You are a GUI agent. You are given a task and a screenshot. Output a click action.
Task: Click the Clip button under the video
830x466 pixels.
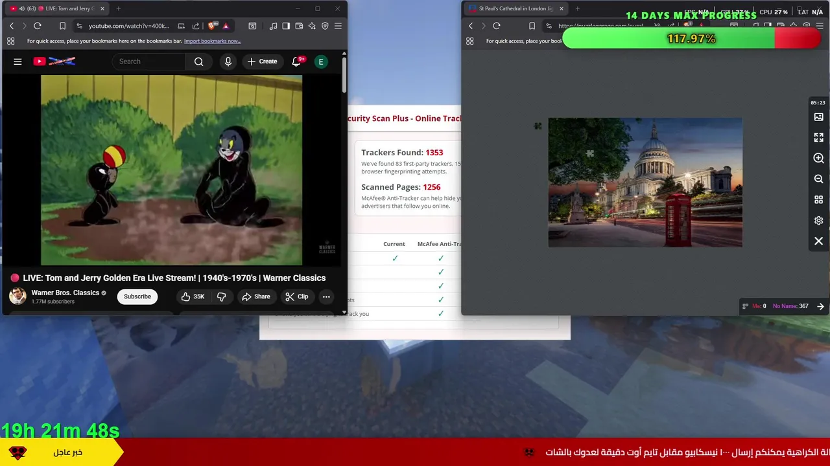click(x=296, y=296)
